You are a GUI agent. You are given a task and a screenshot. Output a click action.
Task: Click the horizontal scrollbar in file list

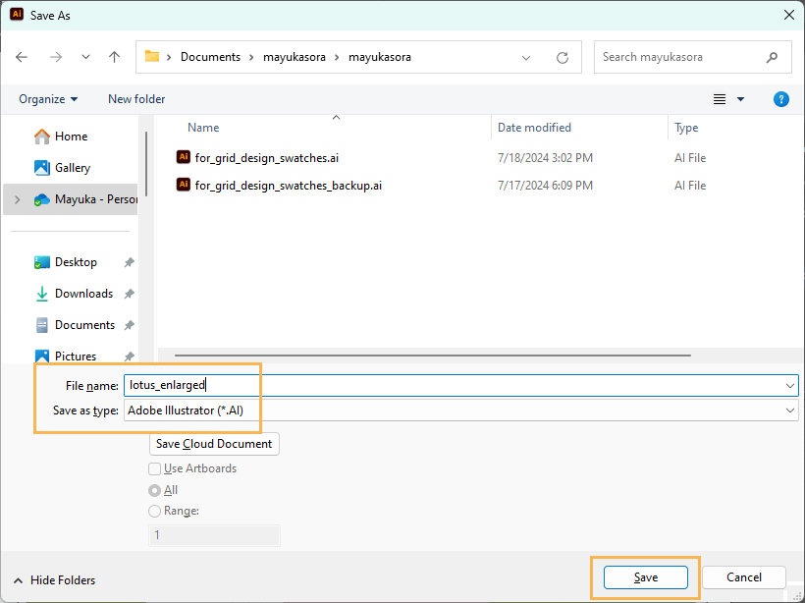coord(432,356)
